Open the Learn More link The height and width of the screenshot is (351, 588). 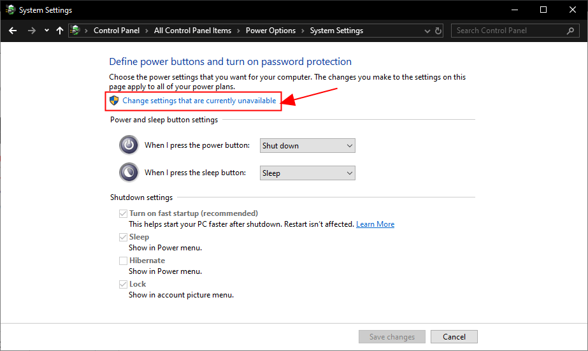pos(375,224)
